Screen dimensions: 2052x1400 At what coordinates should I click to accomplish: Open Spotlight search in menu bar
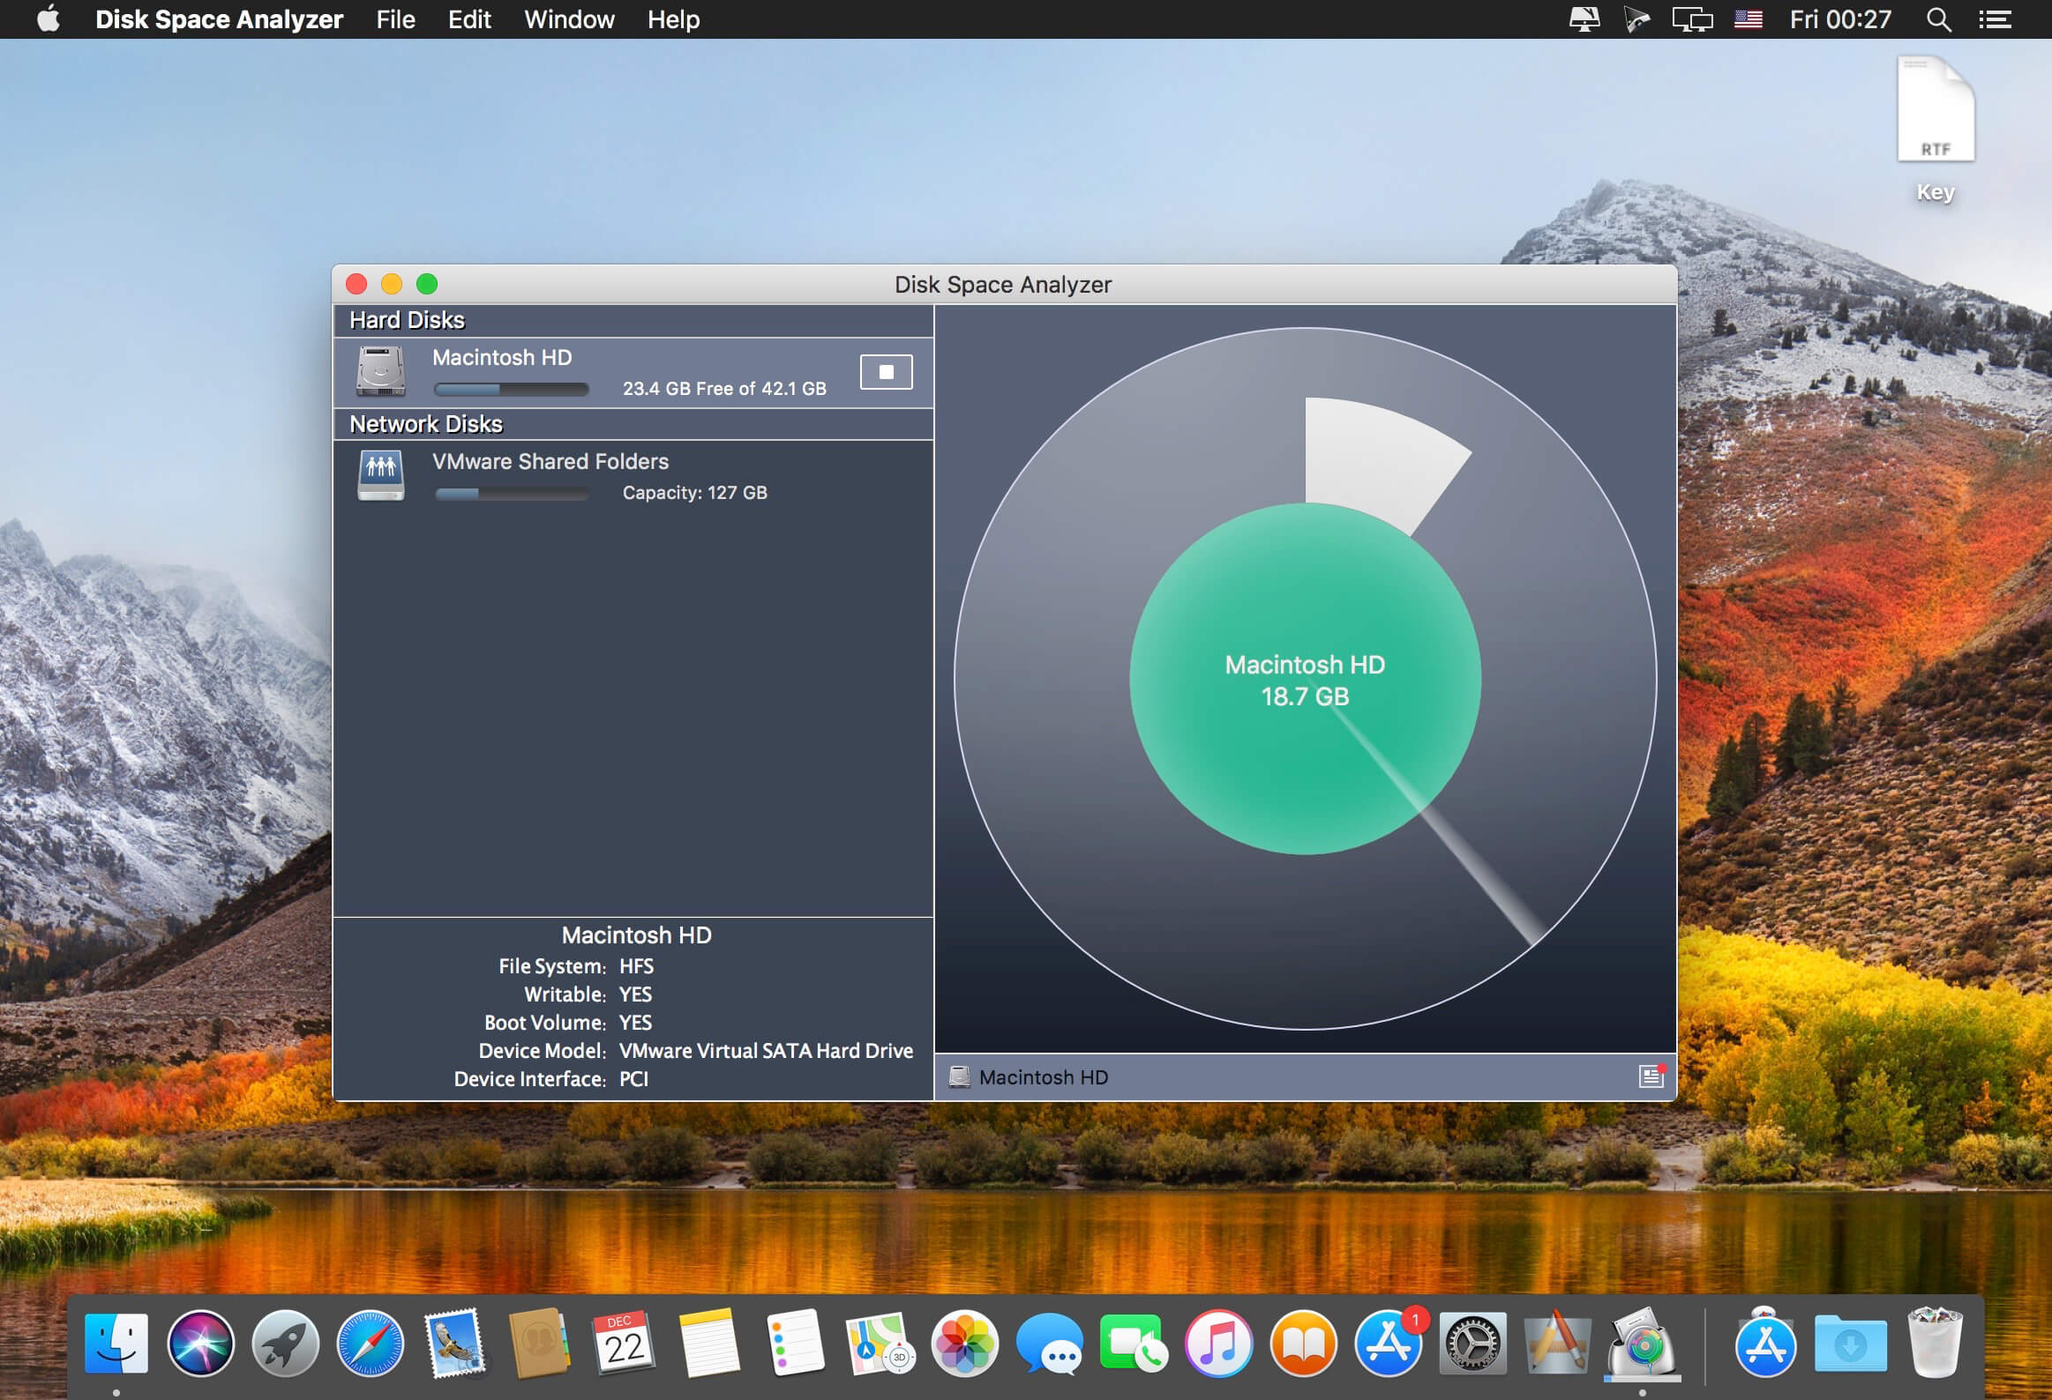point(1939,19)
